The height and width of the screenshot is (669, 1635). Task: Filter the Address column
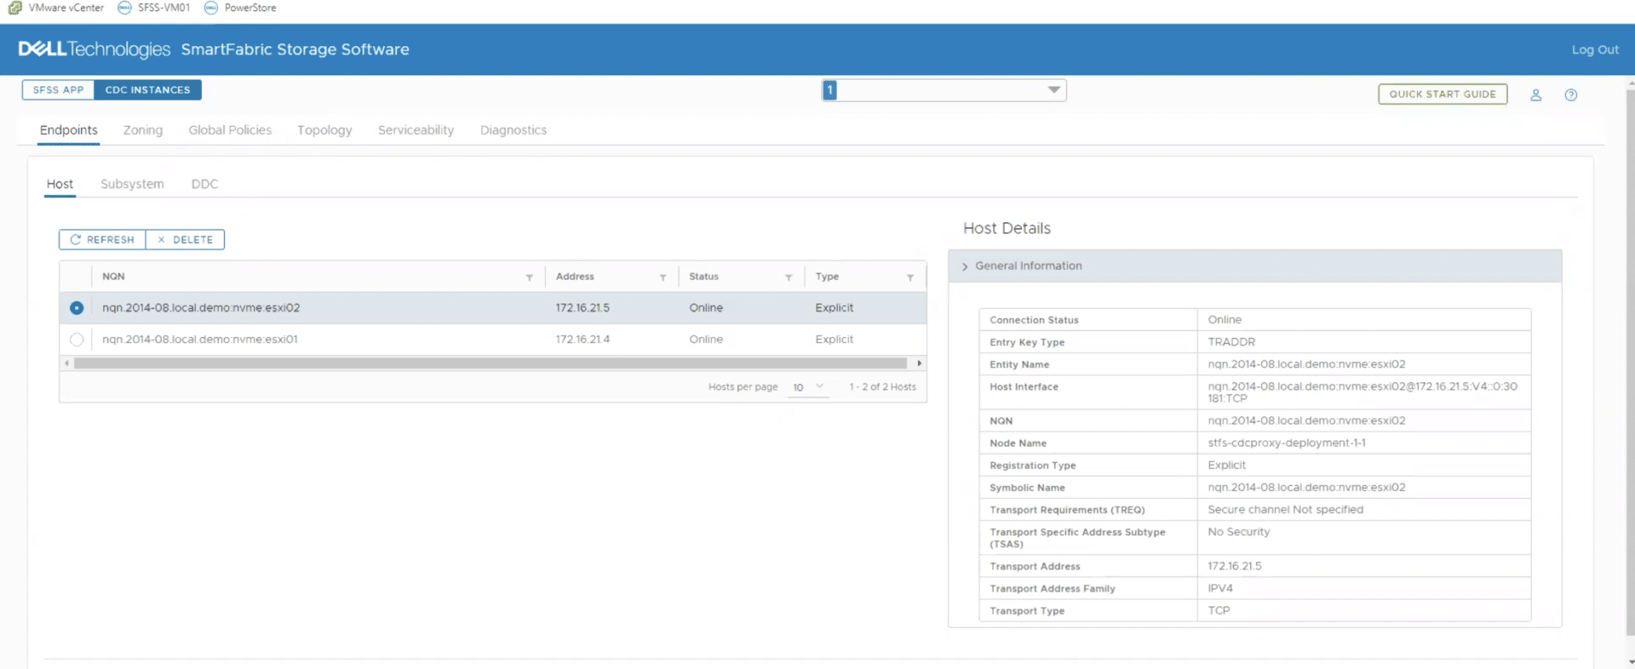(x=663, y=277)
